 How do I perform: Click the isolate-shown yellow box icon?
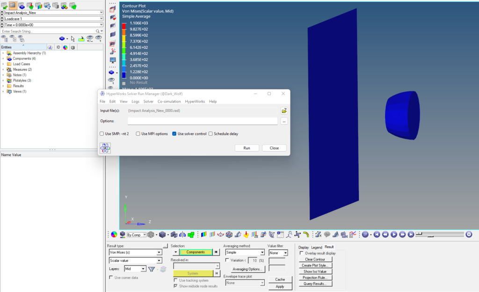coord(81,39)
